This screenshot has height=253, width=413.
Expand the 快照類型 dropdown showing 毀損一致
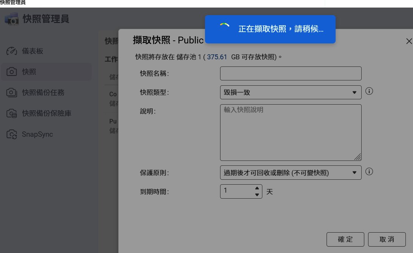click(290, 92)
